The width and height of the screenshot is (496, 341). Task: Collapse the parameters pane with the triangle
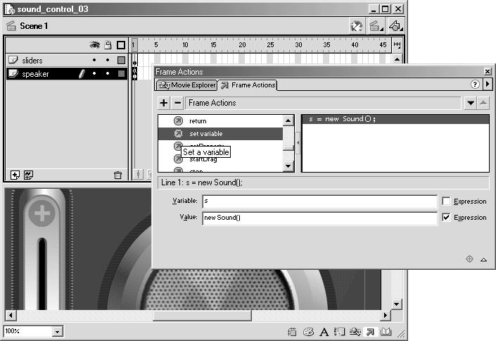[x=483, y=259]
